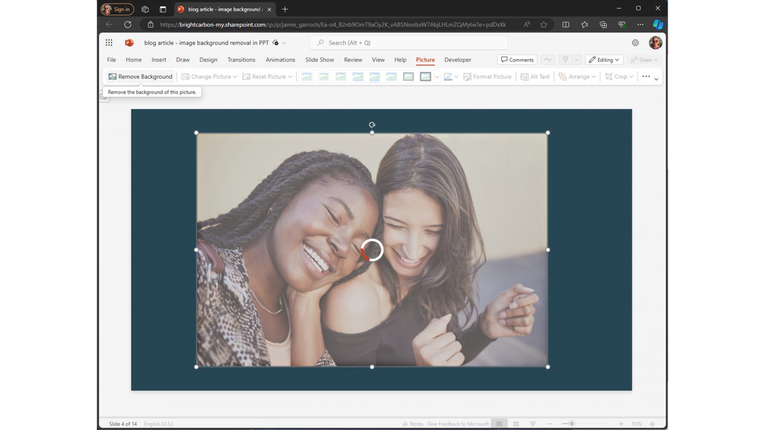Toggle the Comments pane
The height and width of the screenshot is (430, 765).
[x=517, y=59]
